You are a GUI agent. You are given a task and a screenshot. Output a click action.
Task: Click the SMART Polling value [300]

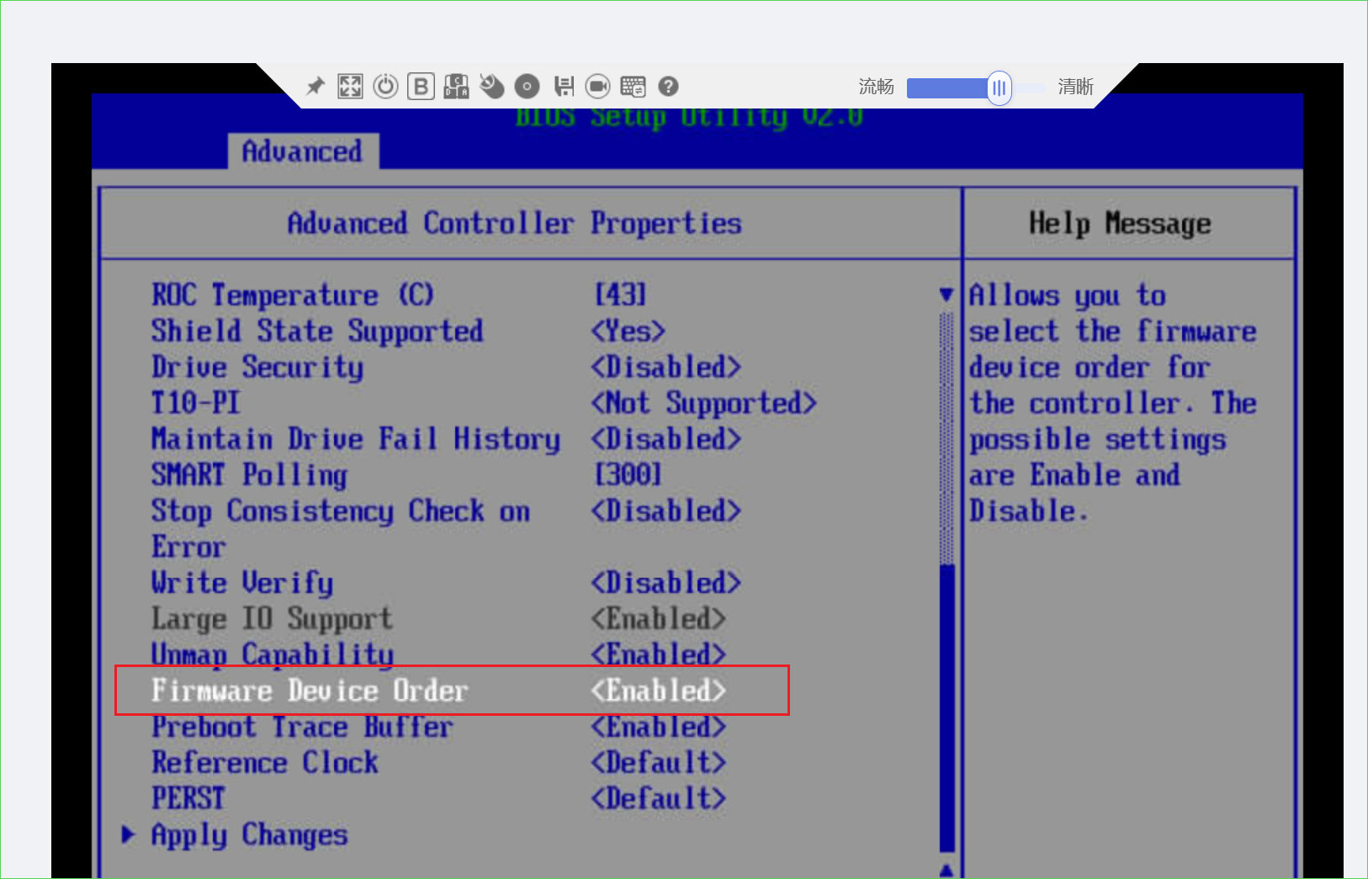click(x=628, y=475)
